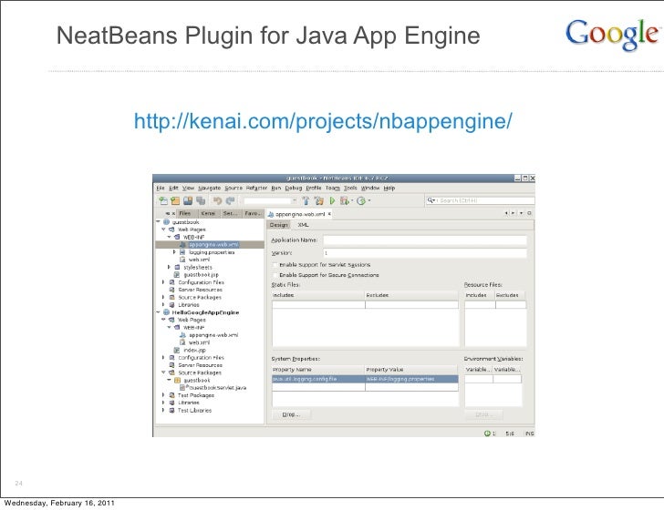Screen dimensions: 664x510
Task: Click the New Project toolbar icon
Action: (175, 201)
